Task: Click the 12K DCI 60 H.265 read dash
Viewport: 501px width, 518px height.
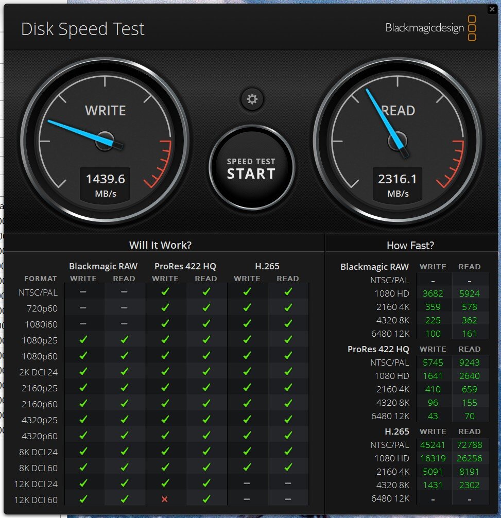Action: [x=288, y=499]
